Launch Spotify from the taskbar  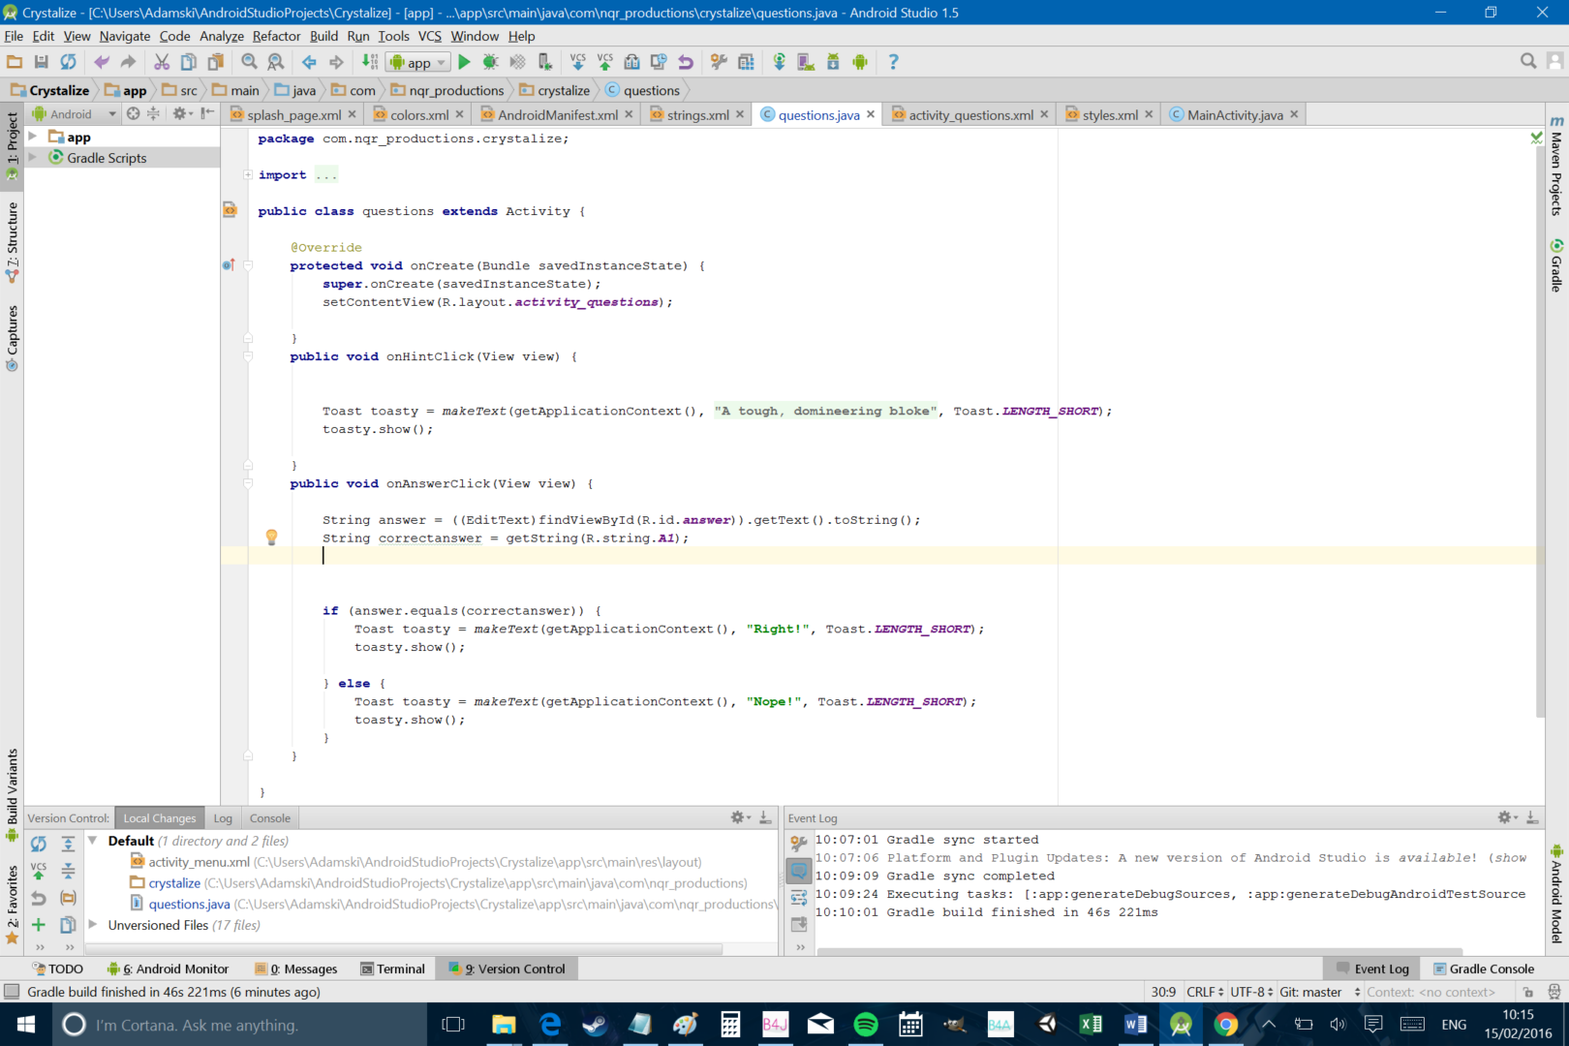tap(865, 1024)
